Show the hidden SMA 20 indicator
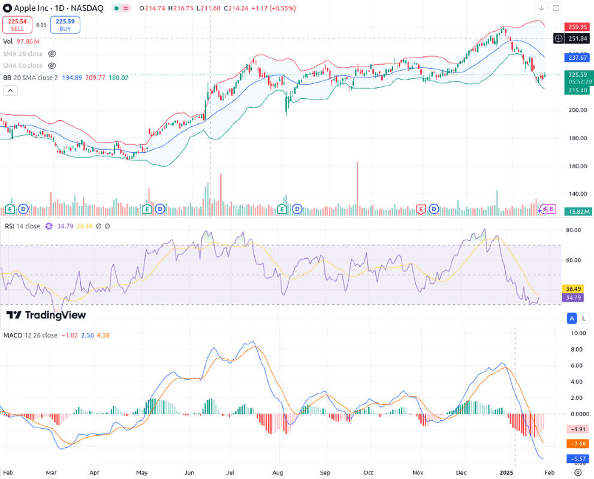Viewport: 594px width, 479px height. (52, 54)
